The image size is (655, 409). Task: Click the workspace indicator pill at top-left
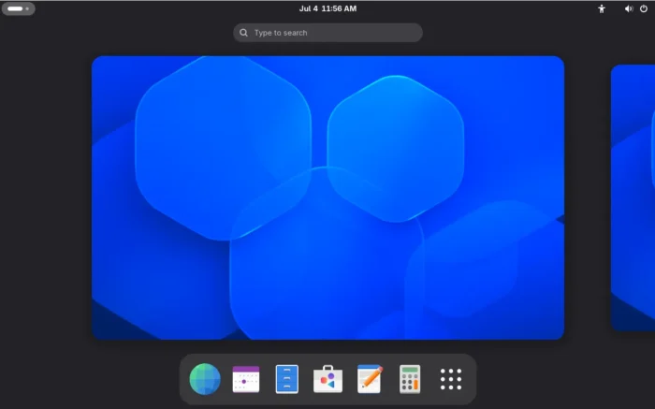point(19,8)
